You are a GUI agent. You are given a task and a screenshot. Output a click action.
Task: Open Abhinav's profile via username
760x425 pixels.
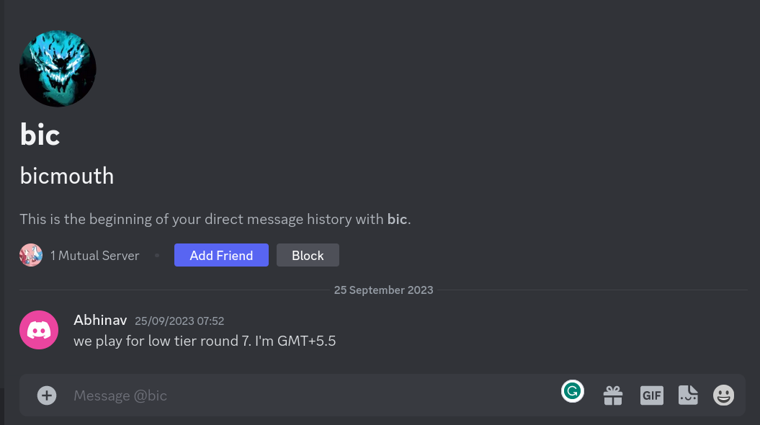[100, 320]
